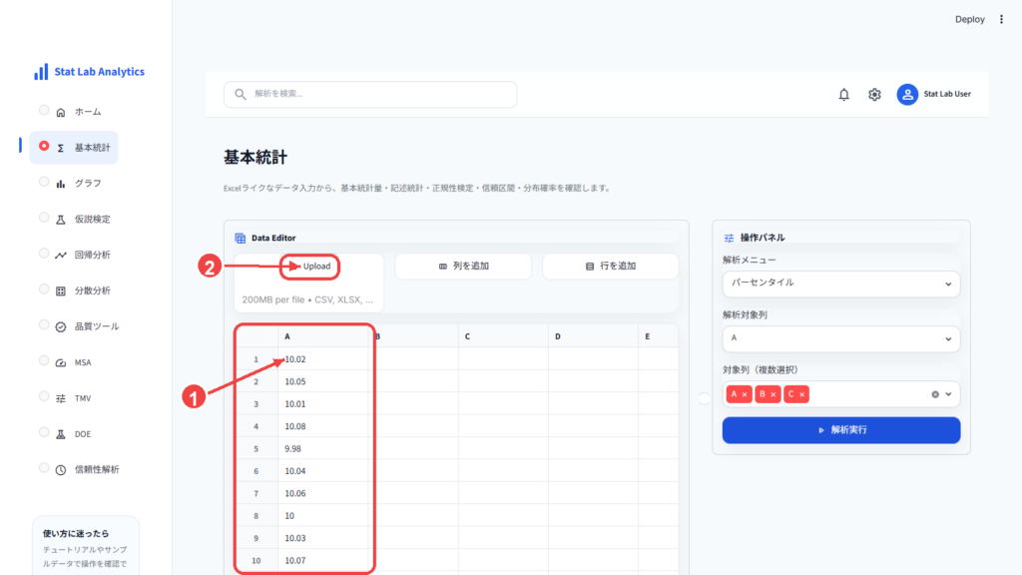Run analysis with 解析実行 button
This screenshot has height=575, width=1022.
[x=840, y=430]
